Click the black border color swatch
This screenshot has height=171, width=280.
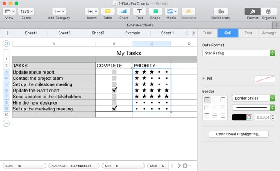(x=239, y=117)
